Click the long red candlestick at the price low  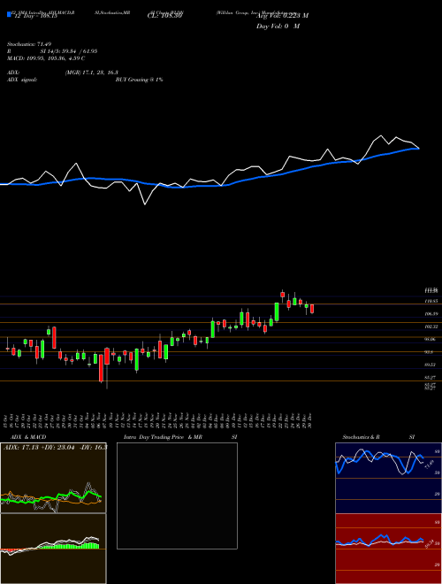(101, 368)
